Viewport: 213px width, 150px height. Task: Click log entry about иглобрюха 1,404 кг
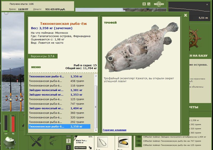174,137
